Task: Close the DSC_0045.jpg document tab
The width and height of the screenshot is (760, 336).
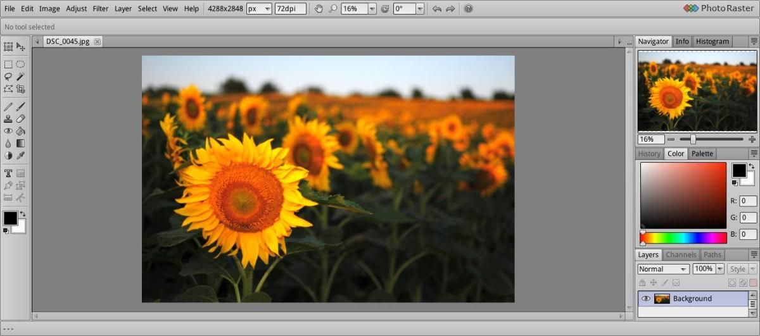Action: pyautogui.click(x=97, y=42)
